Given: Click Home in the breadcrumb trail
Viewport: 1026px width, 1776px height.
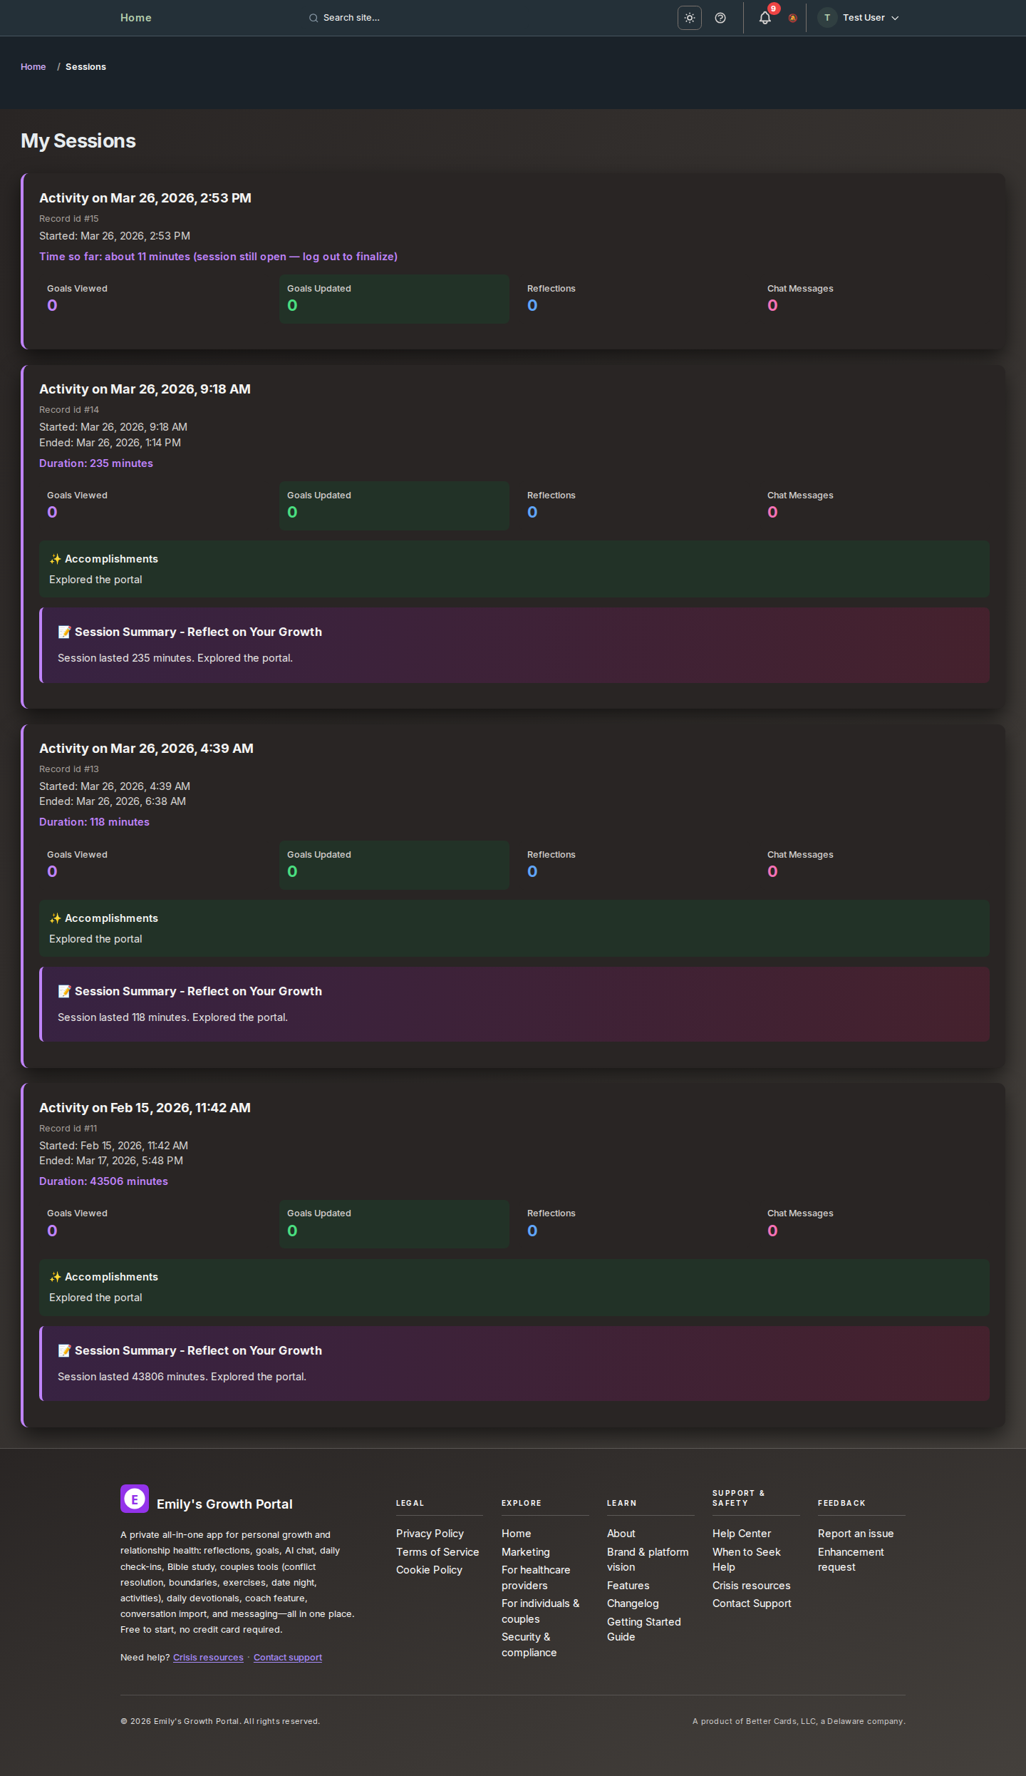Looking at the screenshot, I should 33,66.
